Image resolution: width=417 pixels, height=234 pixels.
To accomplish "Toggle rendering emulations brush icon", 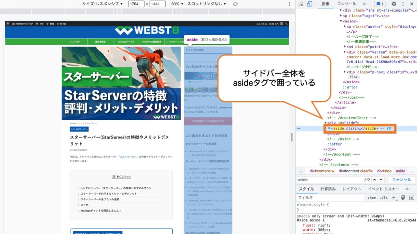I will coord(403,198).
